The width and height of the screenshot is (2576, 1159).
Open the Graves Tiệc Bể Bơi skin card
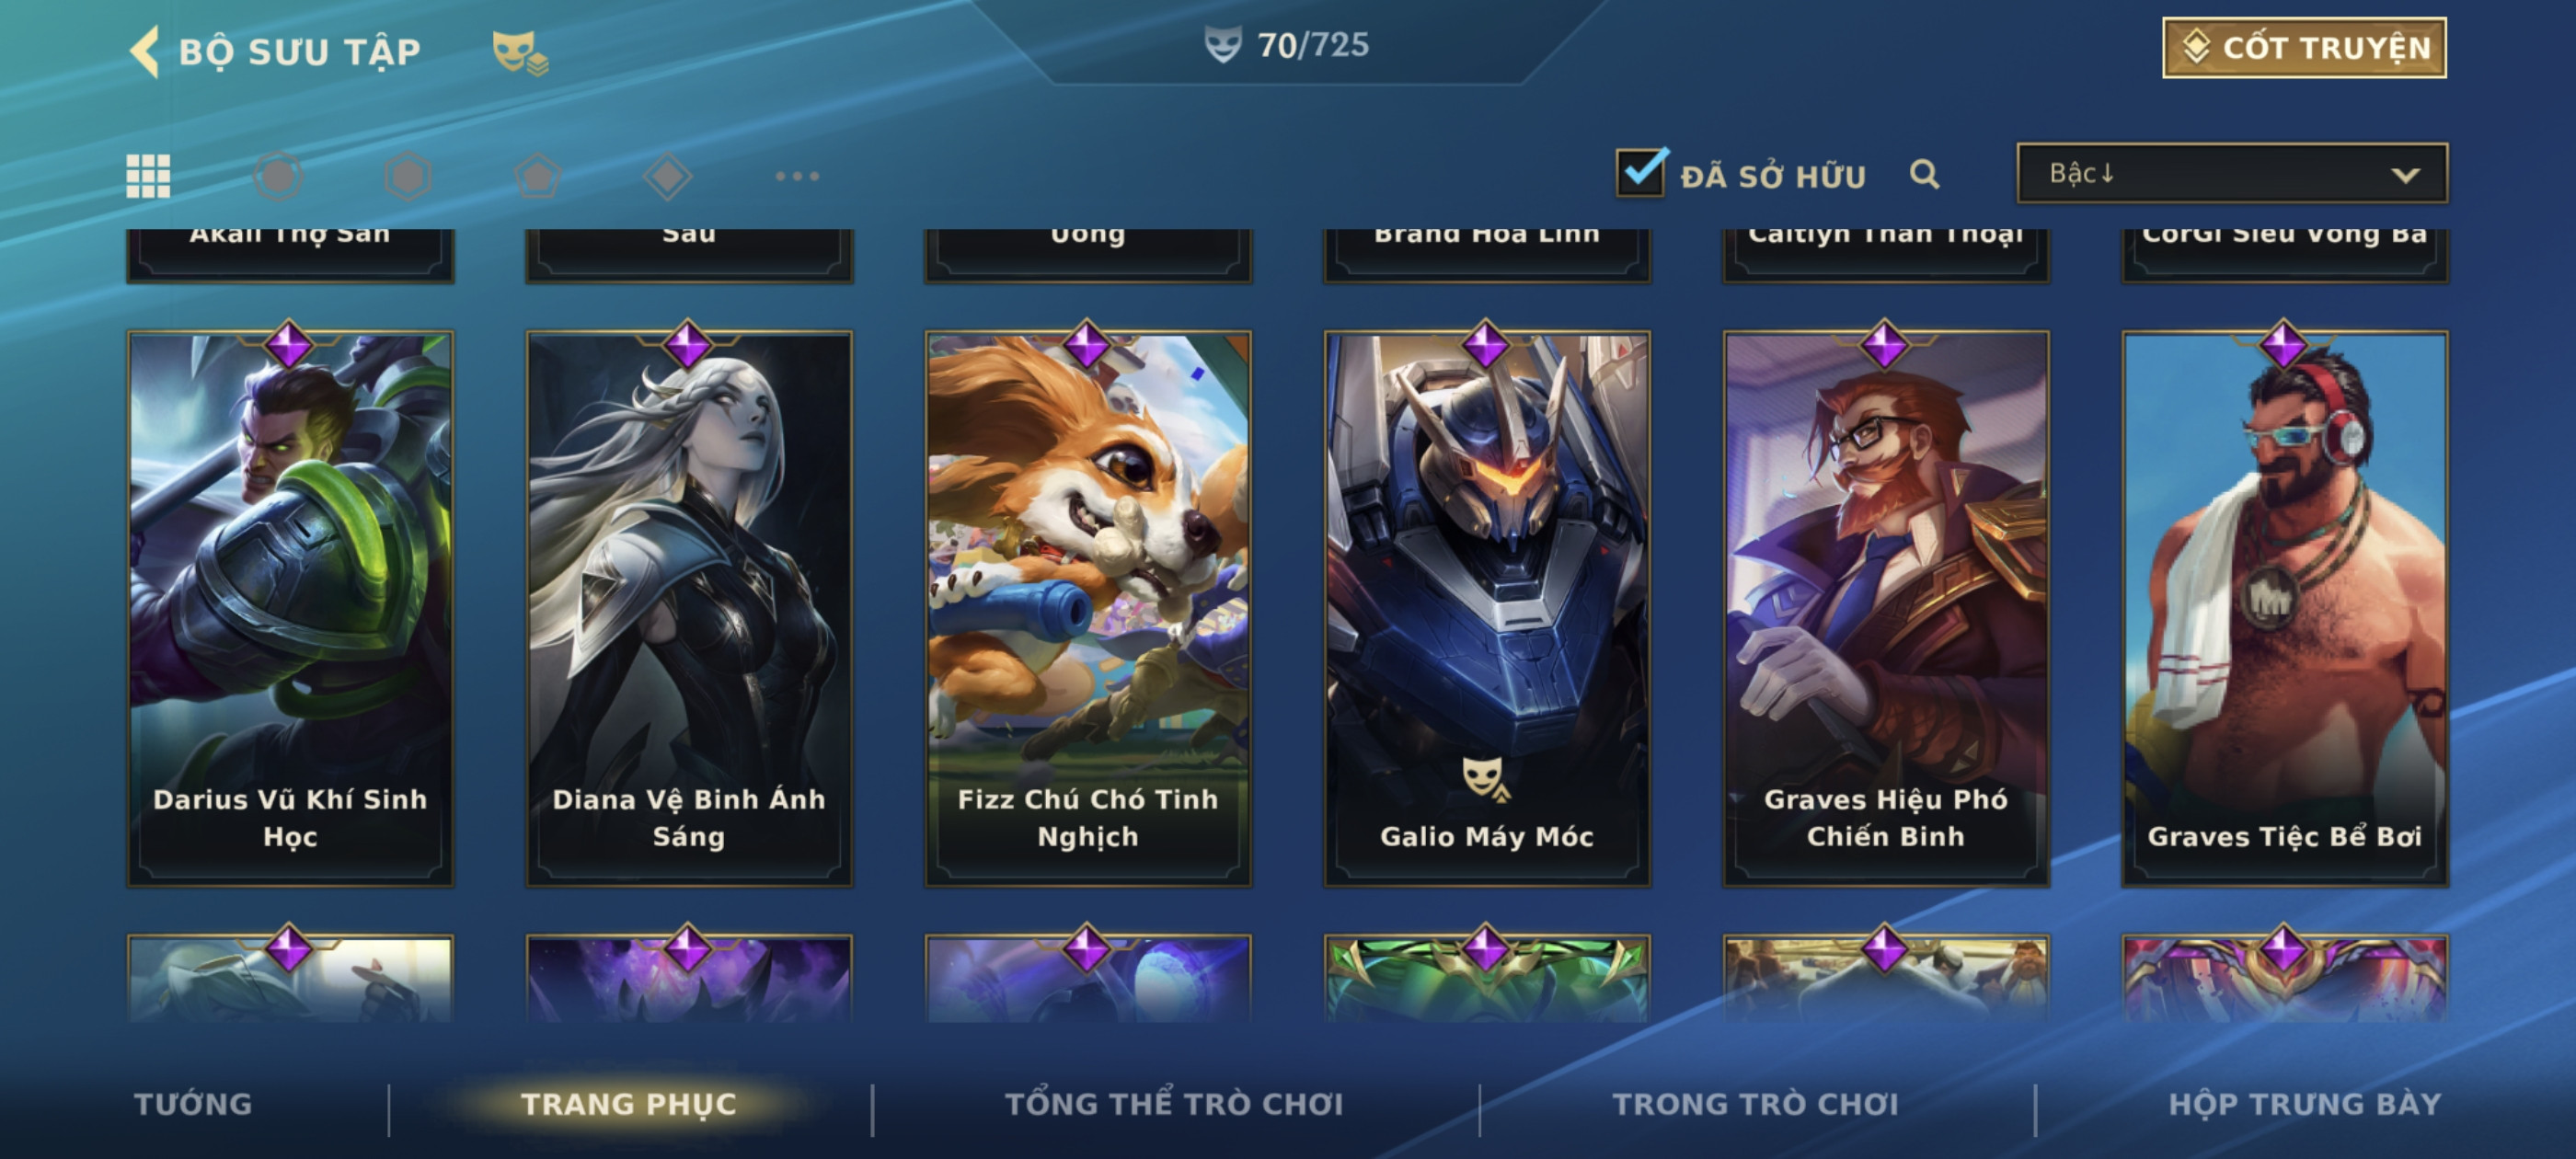[2285, 608]
